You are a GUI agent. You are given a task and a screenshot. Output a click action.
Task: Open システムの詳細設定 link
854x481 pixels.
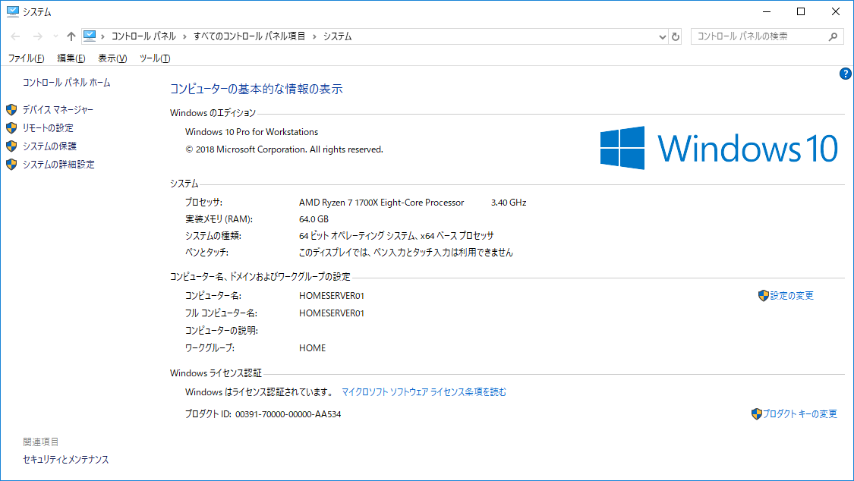58,165
